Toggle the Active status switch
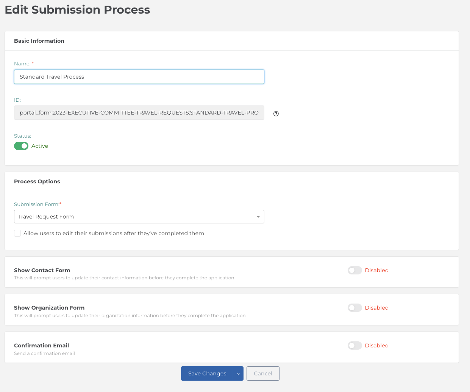Image resolution: width=470 pixels, height=392 pixels. 21,146
